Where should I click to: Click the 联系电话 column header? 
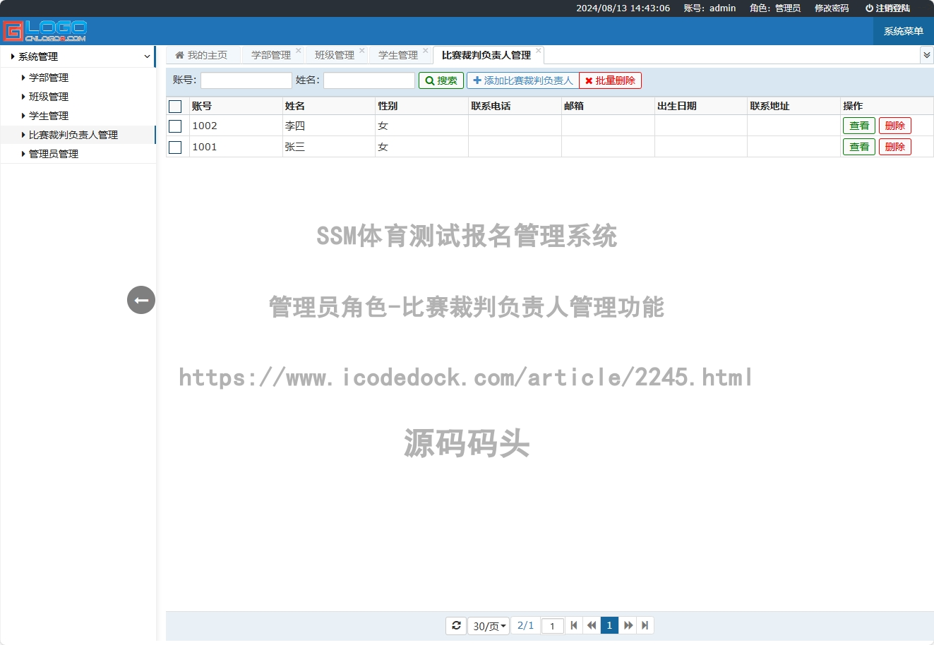pos(515,106)
